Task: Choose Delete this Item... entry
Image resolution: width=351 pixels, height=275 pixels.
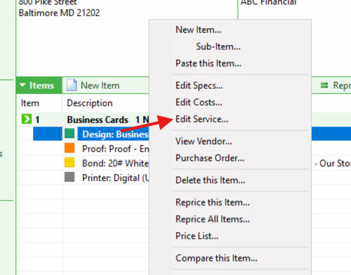Action: [210, 180]
